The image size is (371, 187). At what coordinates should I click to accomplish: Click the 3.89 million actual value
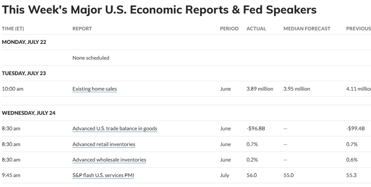[x=260, y=89]
